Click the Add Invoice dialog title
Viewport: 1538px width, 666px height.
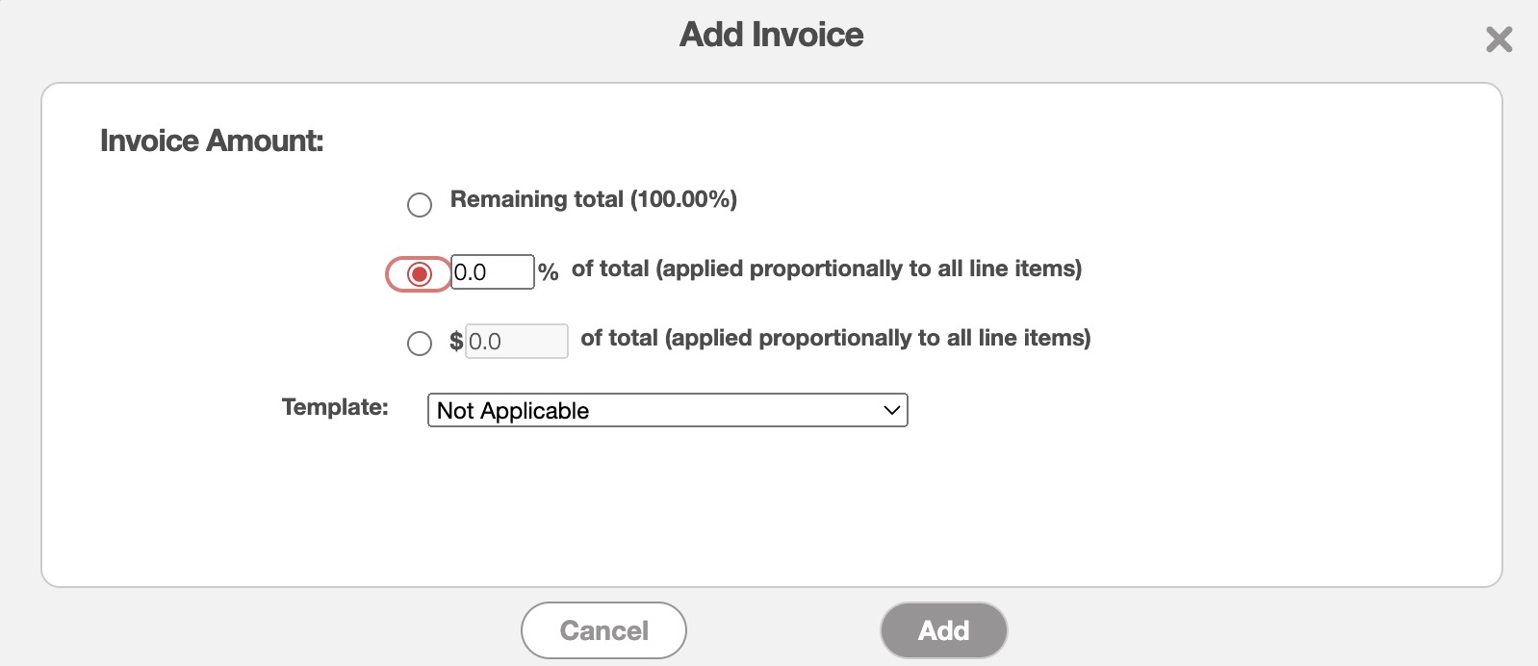click(771, 35)
